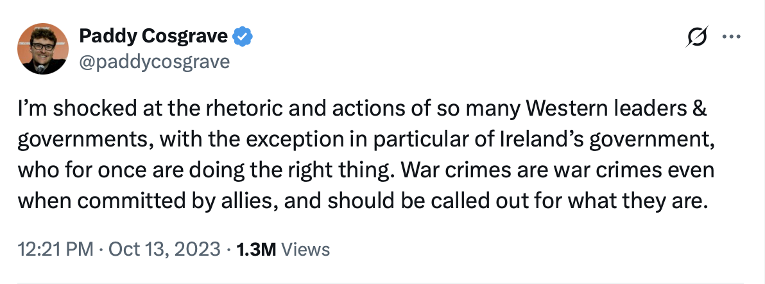This screenshot has height=284, width=765.
Task: Click the Views label
Action: pyautogui.click(x=306, y=249)
